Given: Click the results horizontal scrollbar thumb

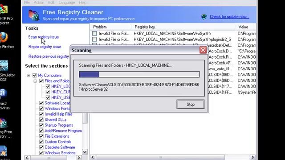Looking at the screenshot, I should 160,157.
